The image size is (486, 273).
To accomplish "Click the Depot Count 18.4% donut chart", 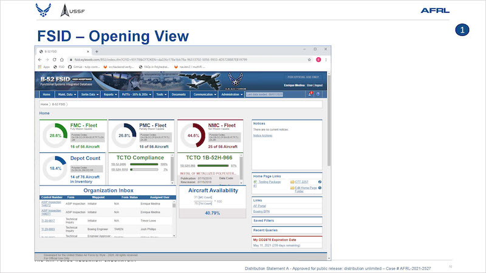I will coord(55,169).
